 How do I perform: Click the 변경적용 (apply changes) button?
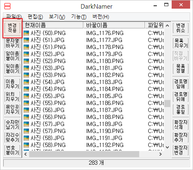12,28
